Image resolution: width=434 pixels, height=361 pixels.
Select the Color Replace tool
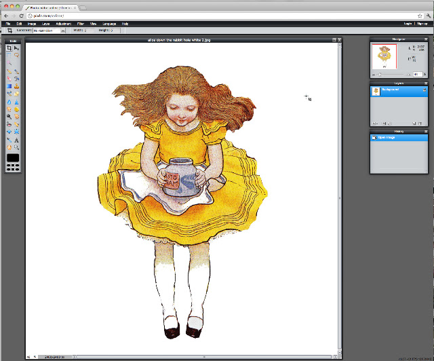click(x=9, y=94)
